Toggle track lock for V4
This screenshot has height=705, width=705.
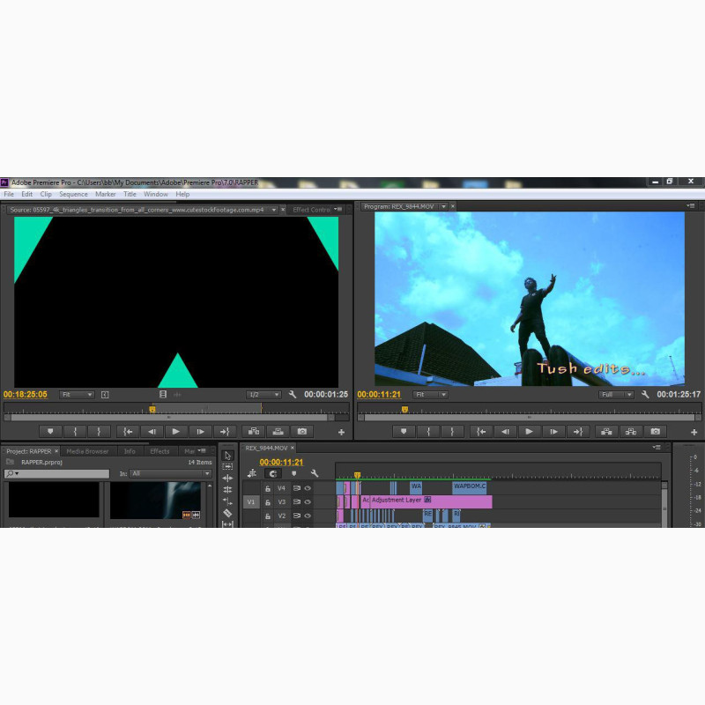click(x=268, y=488)
